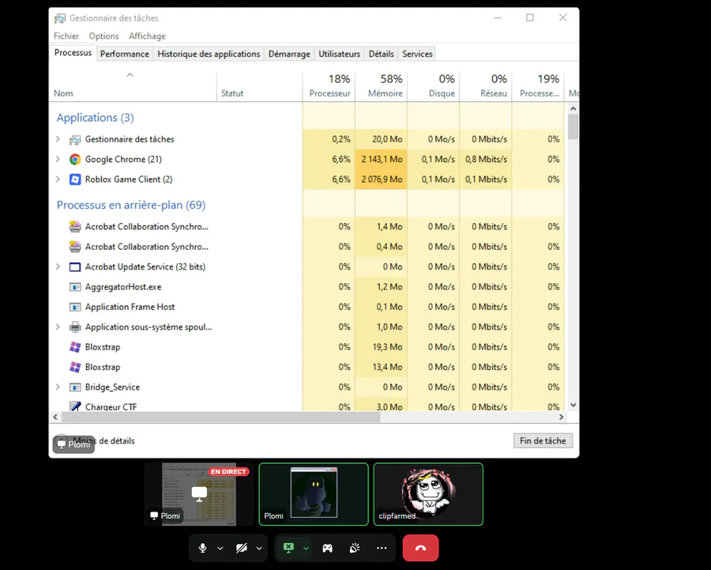
Task: Sort by the Nom column header
Action: tap(133, 86)
